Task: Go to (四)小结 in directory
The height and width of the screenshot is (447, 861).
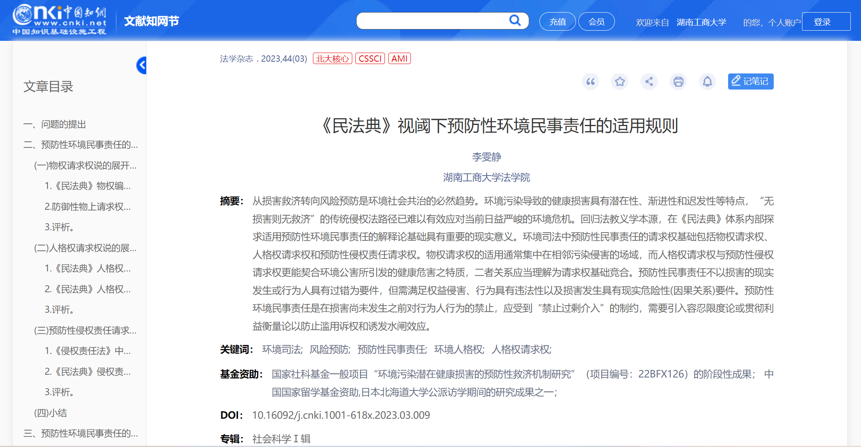Action: coord(50,413)
